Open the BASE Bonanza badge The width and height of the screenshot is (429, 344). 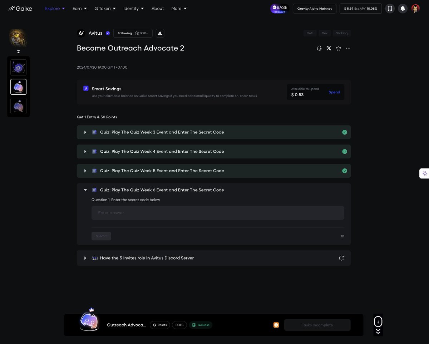point(279,9)
